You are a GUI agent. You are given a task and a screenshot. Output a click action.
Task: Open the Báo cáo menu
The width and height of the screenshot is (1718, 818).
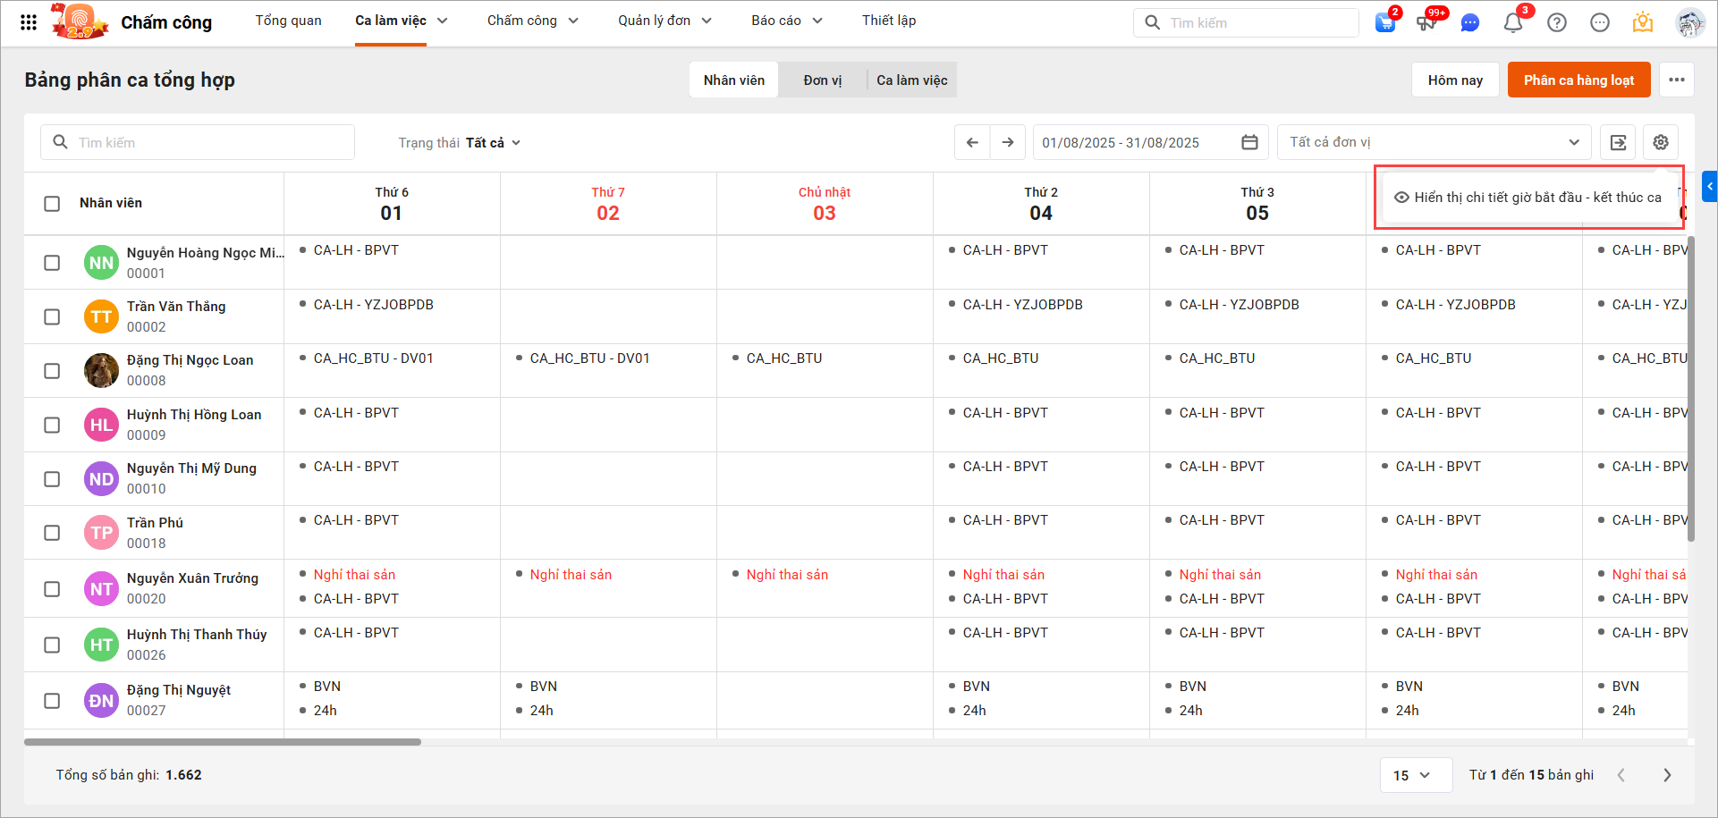coord(786,21)
